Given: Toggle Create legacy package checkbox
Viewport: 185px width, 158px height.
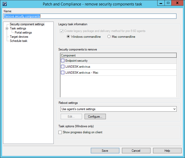Looking at the screenshot, I should (61, 31).
